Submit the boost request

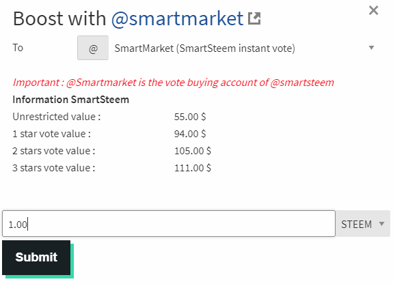tap(36, 258)
